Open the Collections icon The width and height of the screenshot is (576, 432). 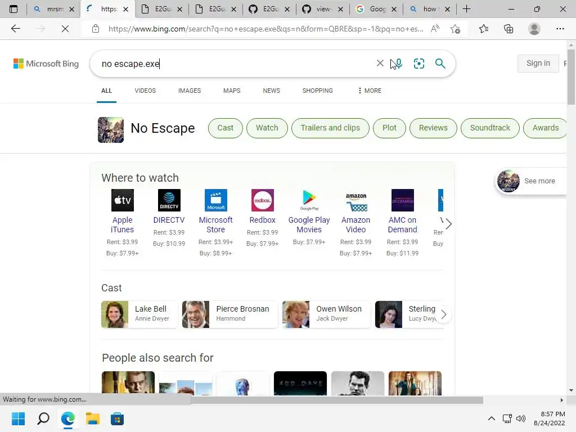coord(508,29)
